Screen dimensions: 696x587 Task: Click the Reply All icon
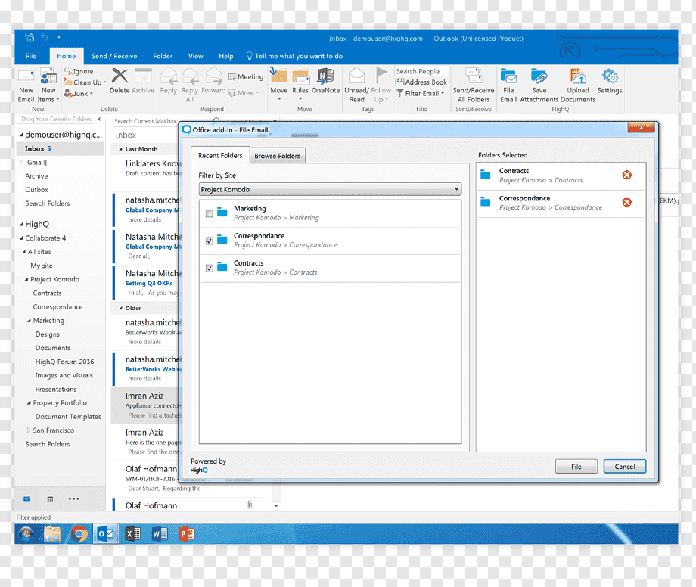[190, 76]
